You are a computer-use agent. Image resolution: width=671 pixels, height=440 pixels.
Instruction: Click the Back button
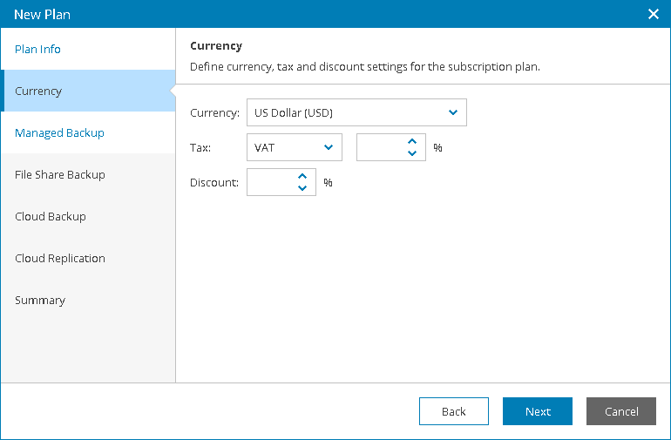point(453,411)
